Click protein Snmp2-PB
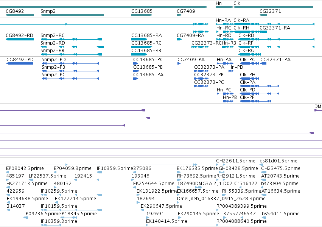The width and height of the screenshot is (322, 227). (x=53, y=67)
